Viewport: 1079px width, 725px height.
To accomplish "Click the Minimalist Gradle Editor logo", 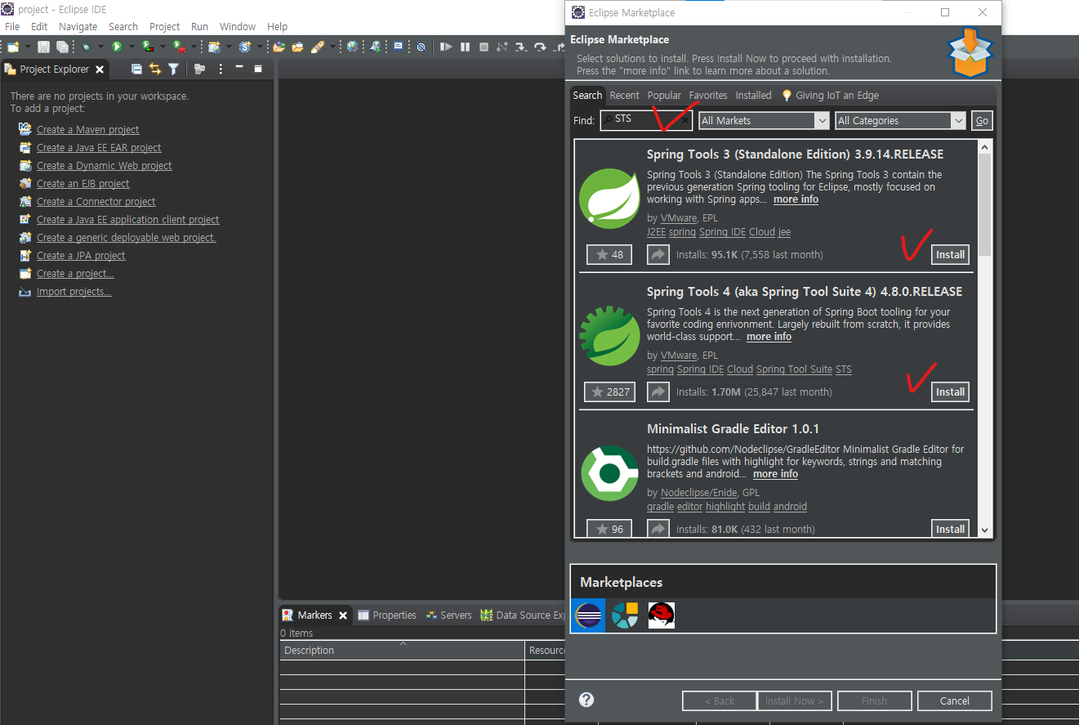I will (x=609, y=473).
